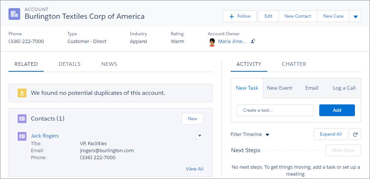Screen dimensions: 370x179
Task: Select the New Event sub-tab
Action: coord(280,88)
